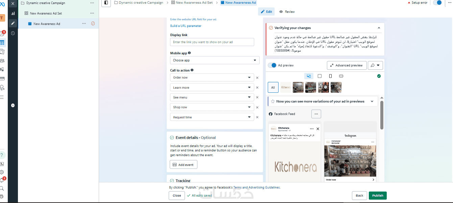Go to New Awareness Ad Set breadcrumb
Viewport: 453px width, 203px height.
pyautogui.click(x=192, y=3)
